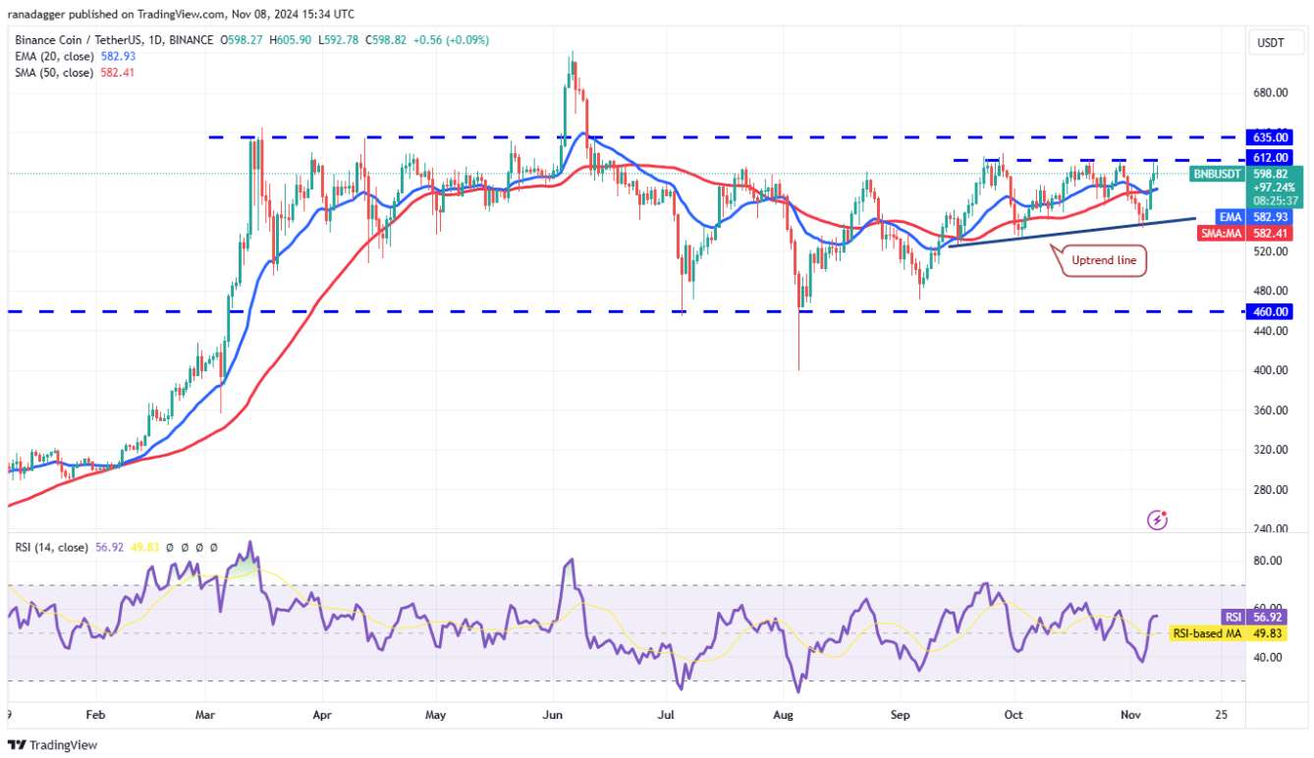This screenshot has height=758, width=1314.
Task: Click the 400.00 price axis value
Action: pos(1270,370)
